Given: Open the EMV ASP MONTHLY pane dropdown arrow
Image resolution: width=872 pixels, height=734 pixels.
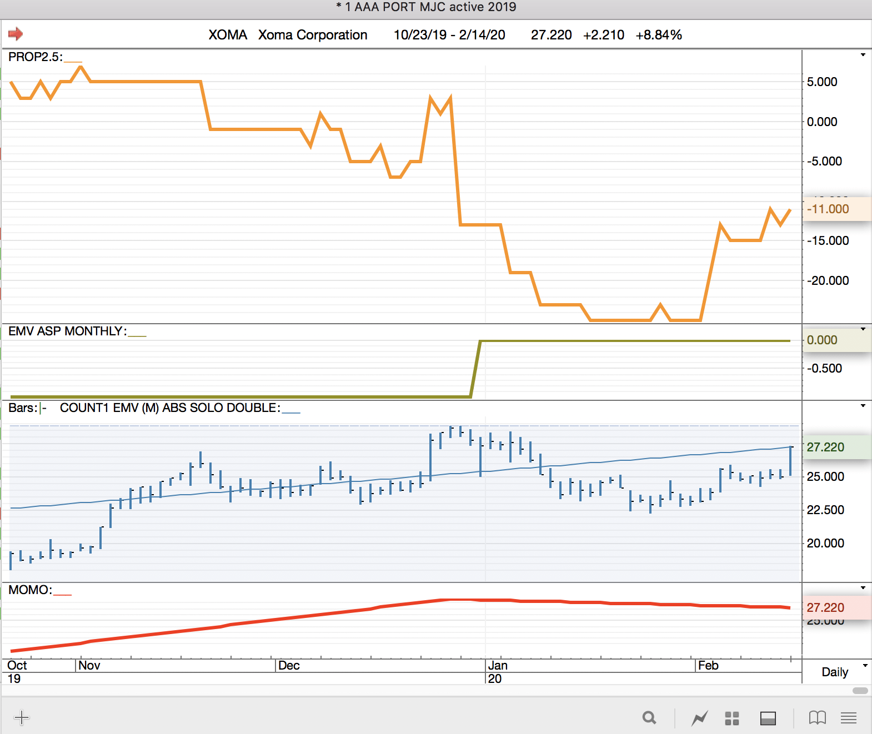Looking at the screenshot, I should coord(863,329).
